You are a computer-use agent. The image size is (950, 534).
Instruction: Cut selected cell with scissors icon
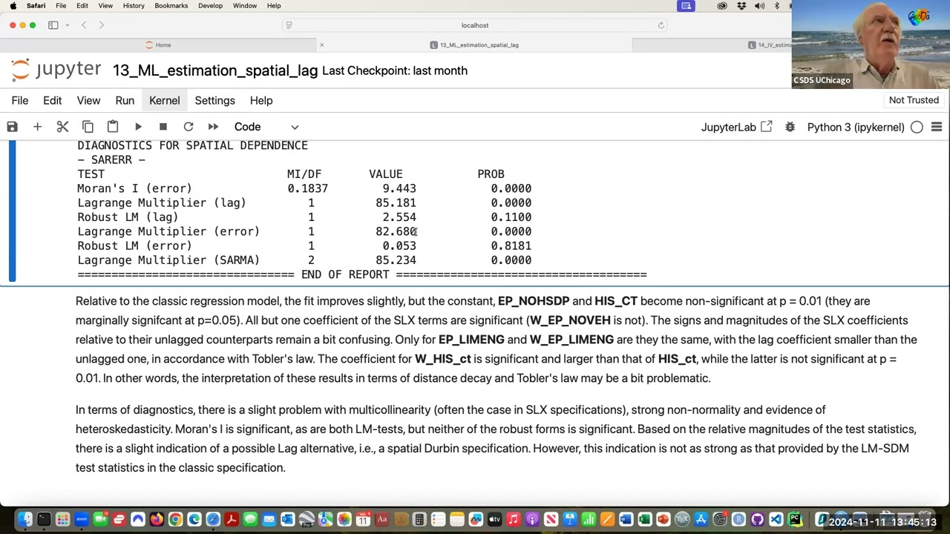point(62,127)
